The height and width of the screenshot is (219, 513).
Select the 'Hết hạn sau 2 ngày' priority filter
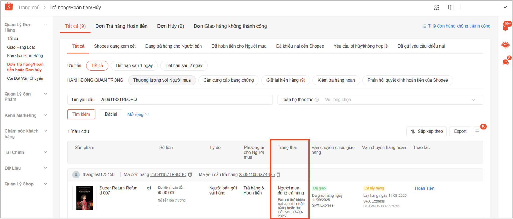(184, 65)
